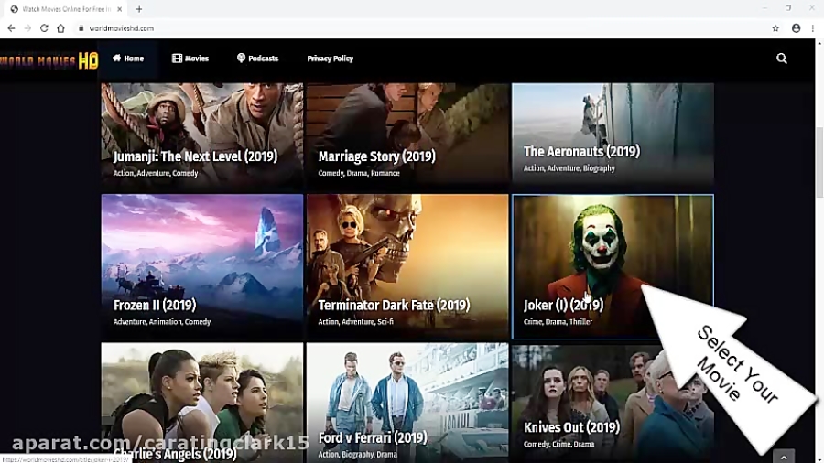The height and width of the screenshot is (463, 824).
Task: Bookmark this page with star icon
Action: (x=775, y=28)
